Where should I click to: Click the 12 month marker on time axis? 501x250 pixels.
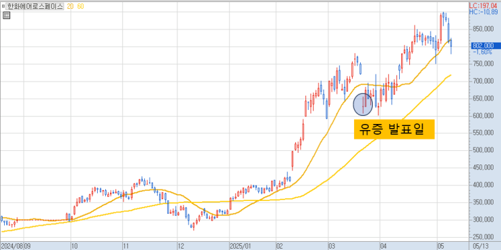point(181,246)
